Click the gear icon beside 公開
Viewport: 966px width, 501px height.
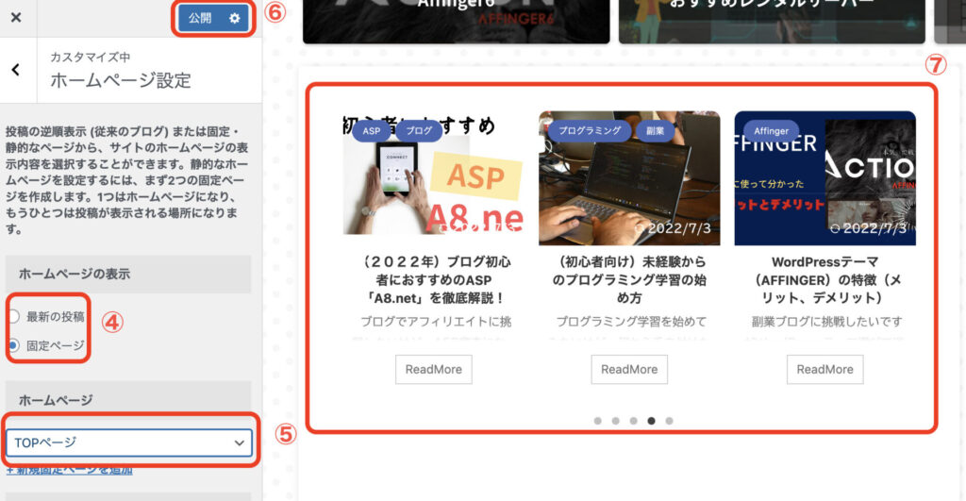pos(235,18)
